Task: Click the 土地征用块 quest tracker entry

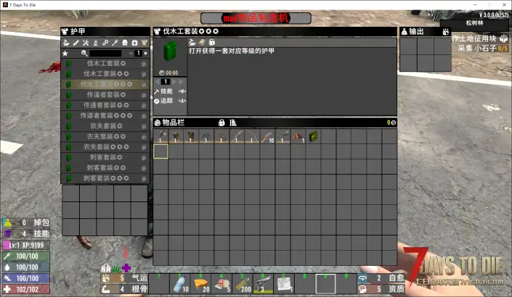Action: [x=479, y=38]
